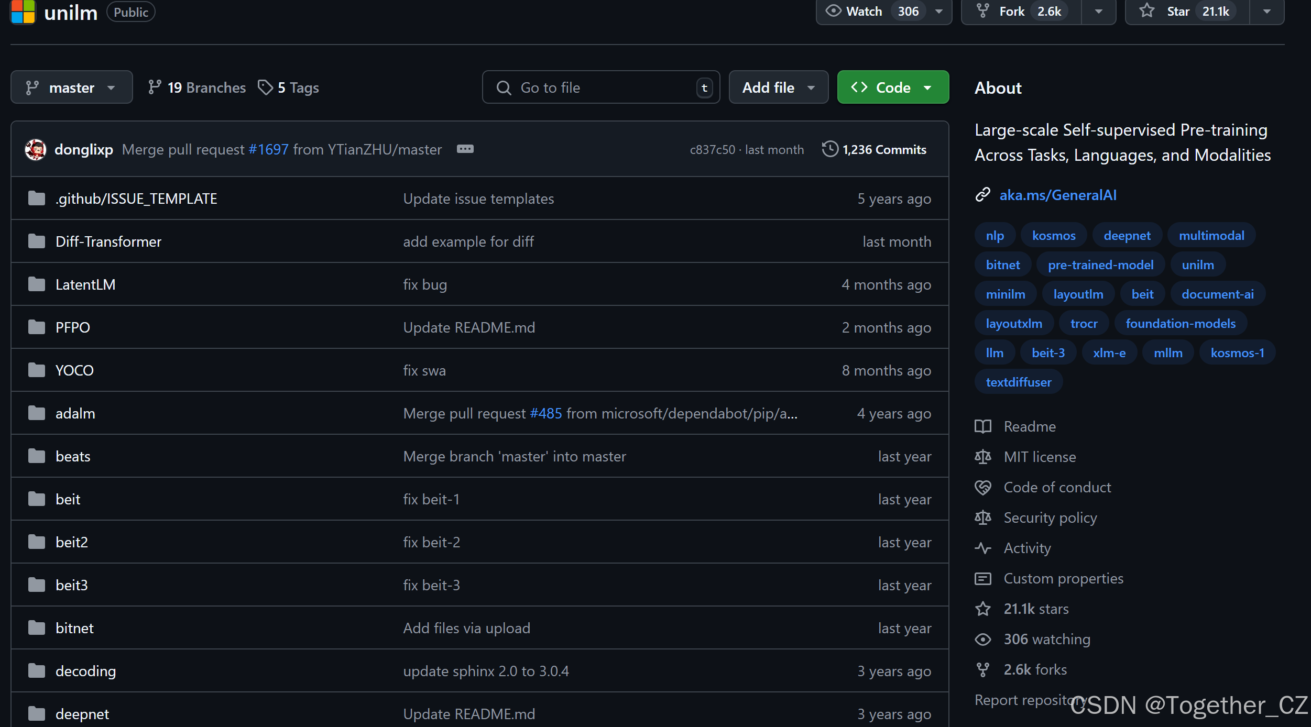
Task: Open the green Code dropdown
Action: (892, 87)
